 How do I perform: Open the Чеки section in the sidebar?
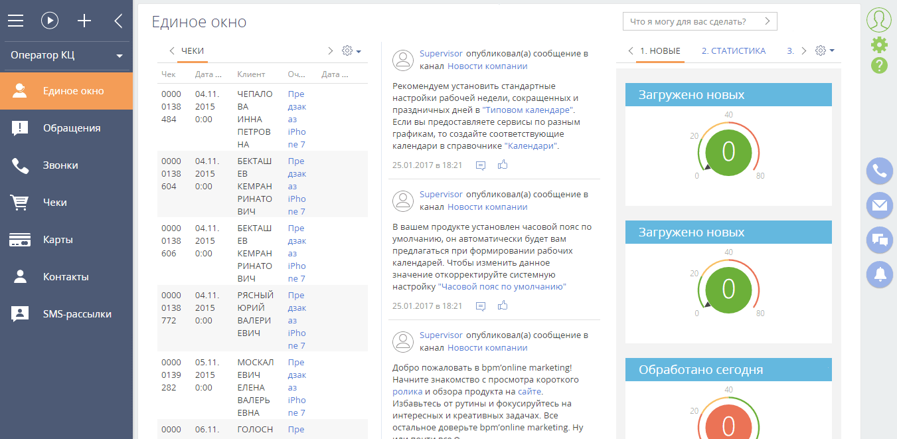pyautogui.click(x=66, y=203)
